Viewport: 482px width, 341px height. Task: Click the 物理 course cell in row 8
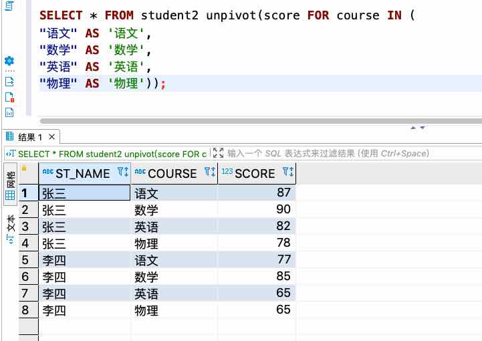coord(174,310)
